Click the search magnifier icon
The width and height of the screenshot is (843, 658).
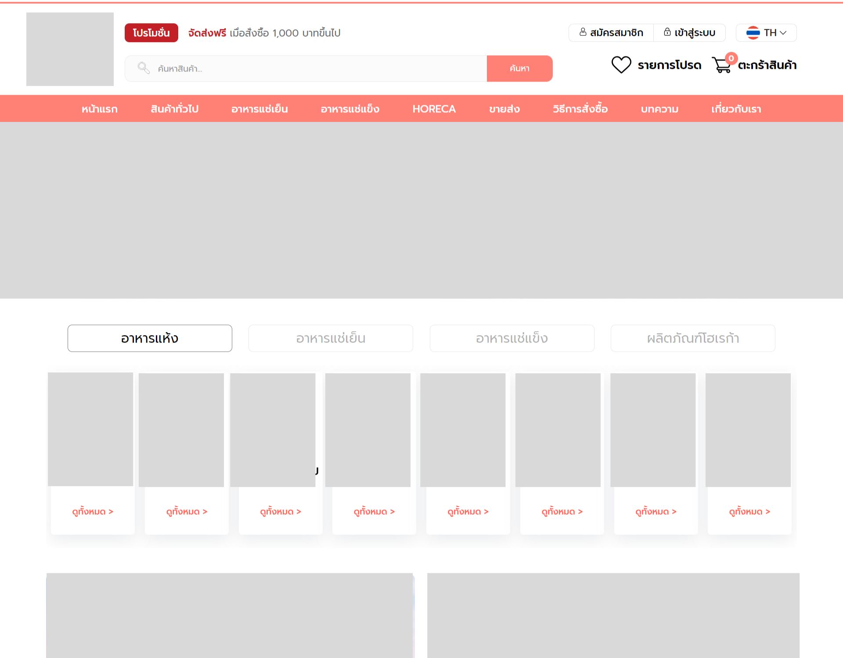(144, 68)
